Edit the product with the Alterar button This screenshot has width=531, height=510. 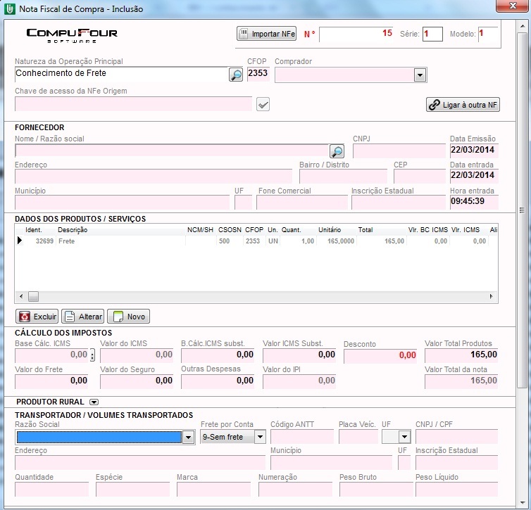tap(82, 317)
